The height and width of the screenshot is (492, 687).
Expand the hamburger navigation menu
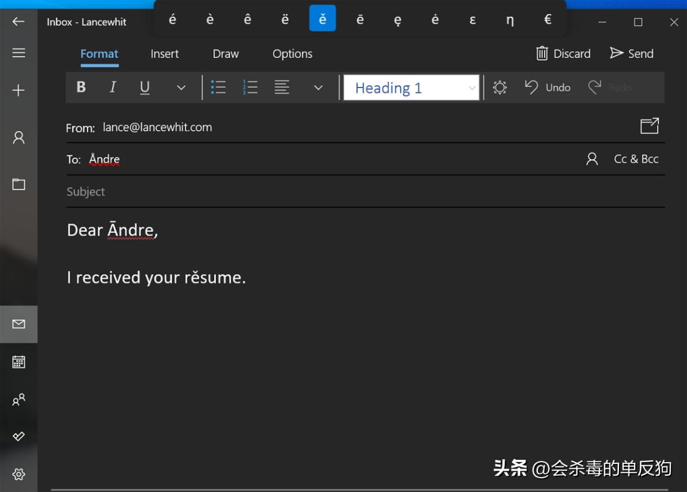pyautogui.click(x=18, y=53)
